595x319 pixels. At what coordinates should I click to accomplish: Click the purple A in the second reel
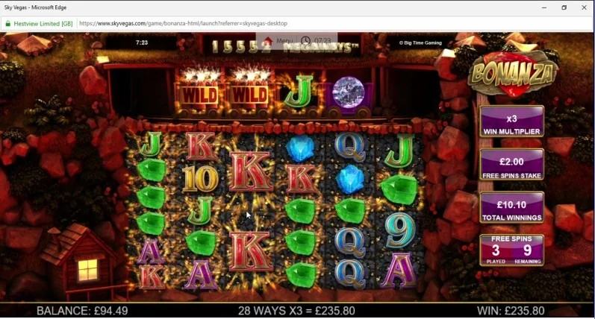[x=200, y=275]
